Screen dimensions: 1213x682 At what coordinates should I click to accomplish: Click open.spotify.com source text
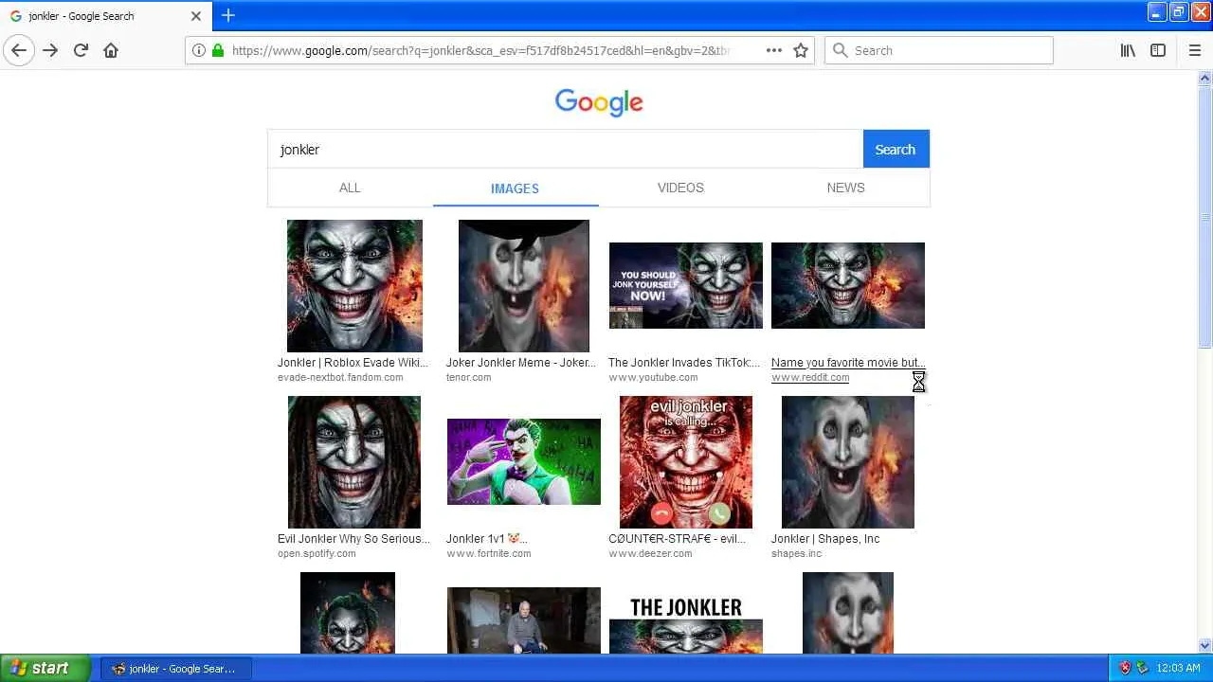317,553
